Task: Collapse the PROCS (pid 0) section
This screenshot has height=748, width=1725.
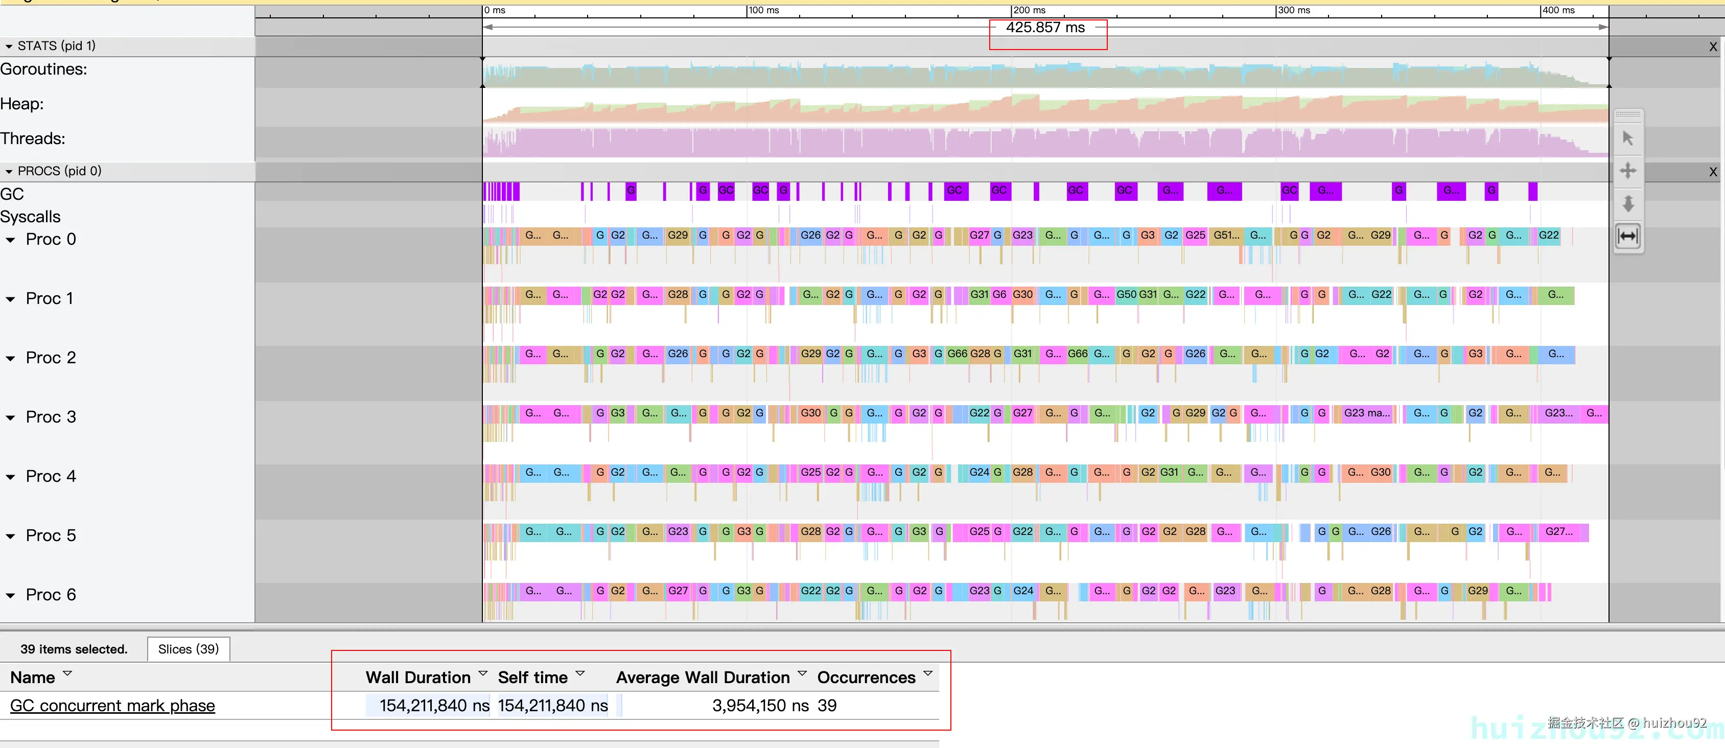Action: click(9, 172)
